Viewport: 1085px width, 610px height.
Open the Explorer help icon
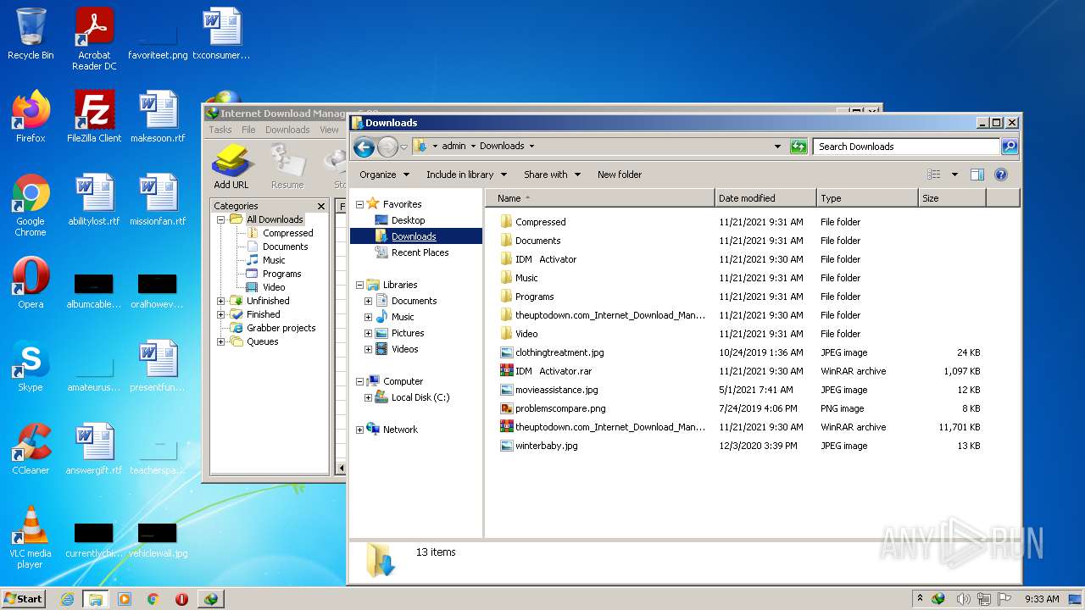(x=1001, y=175)
